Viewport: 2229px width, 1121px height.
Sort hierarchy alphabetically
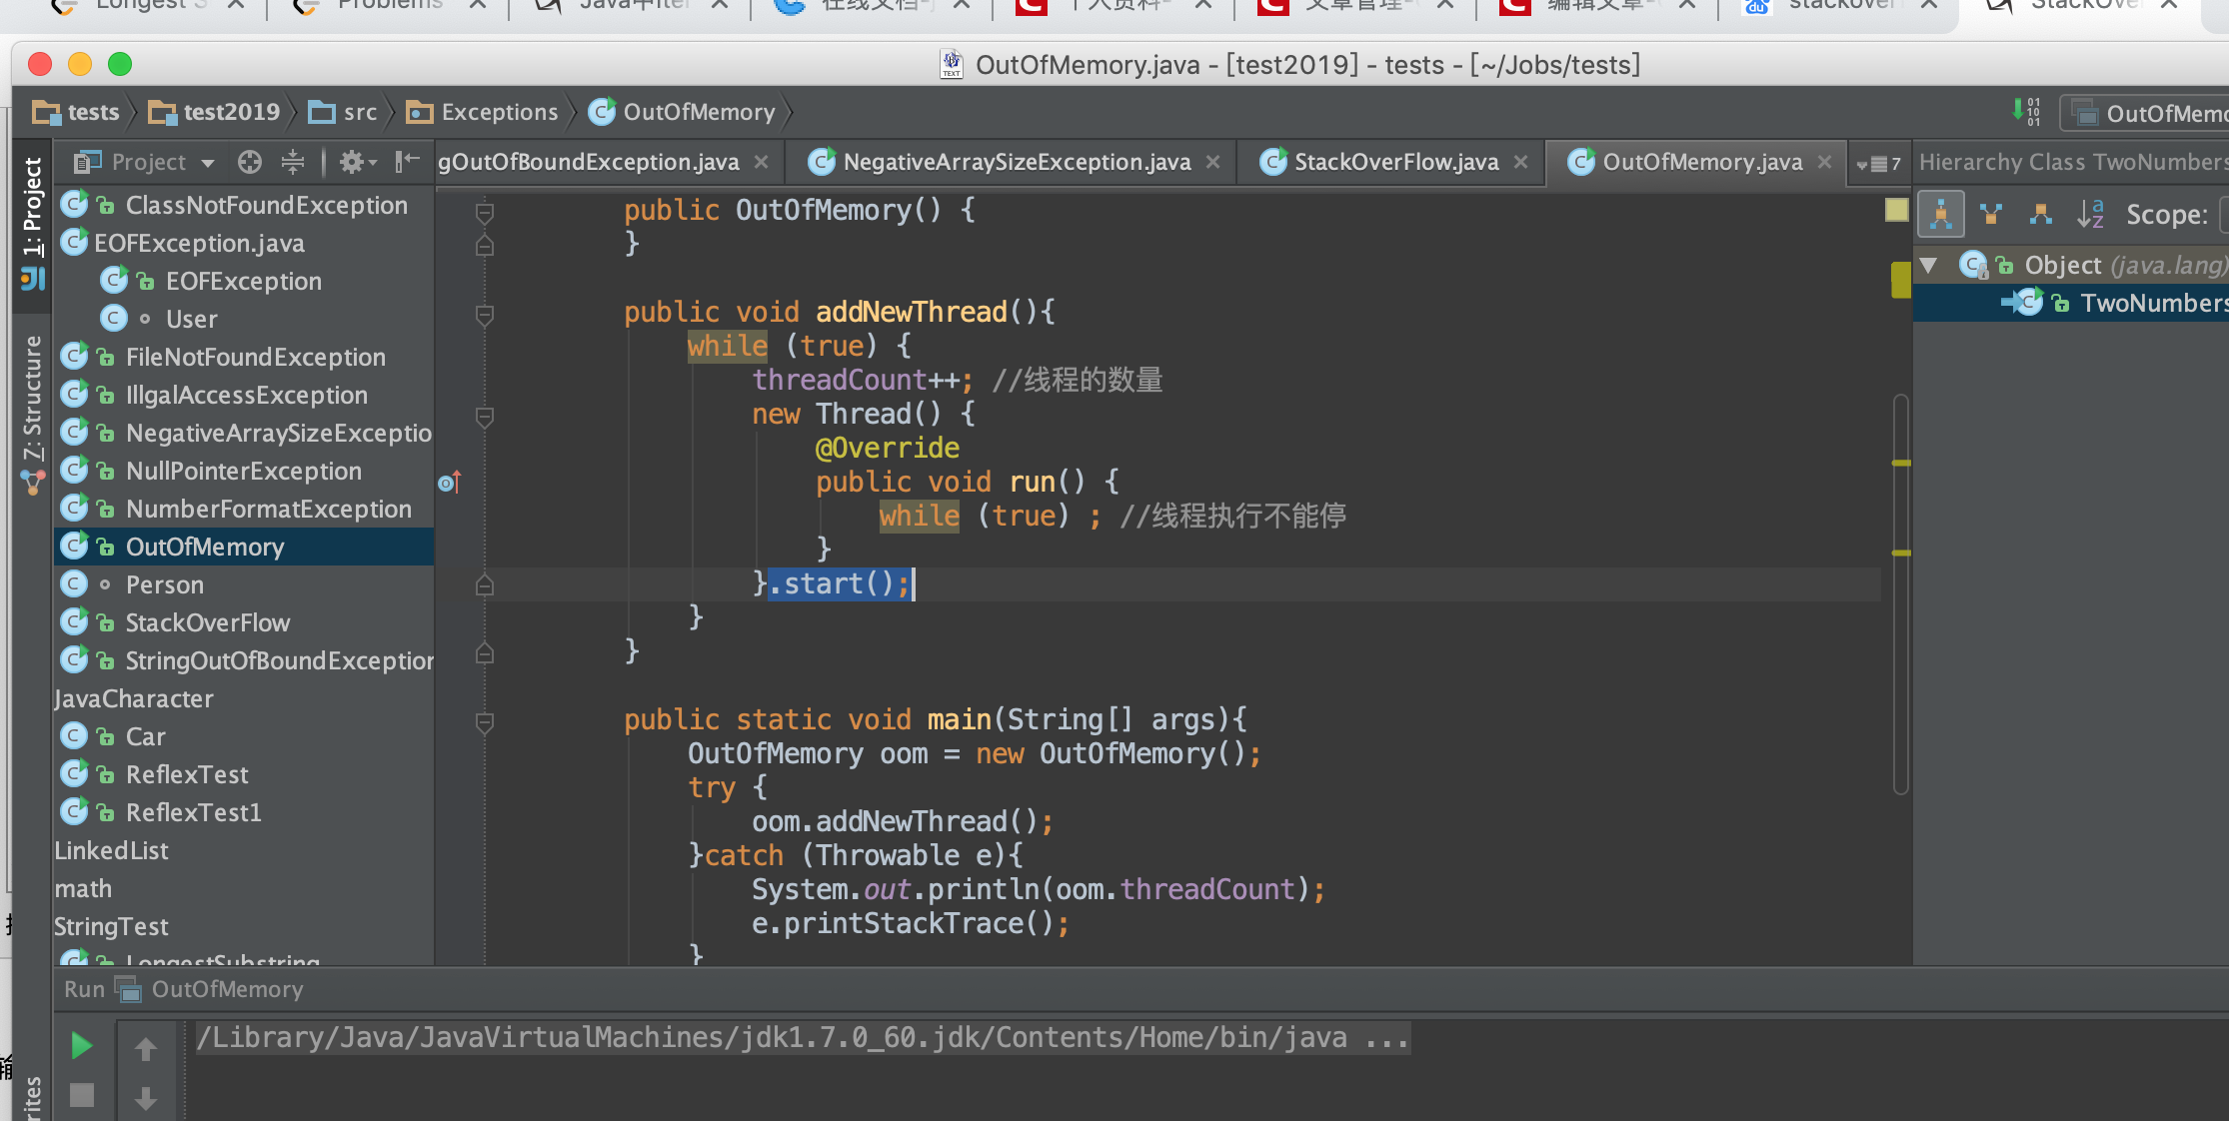(2091, 213)
